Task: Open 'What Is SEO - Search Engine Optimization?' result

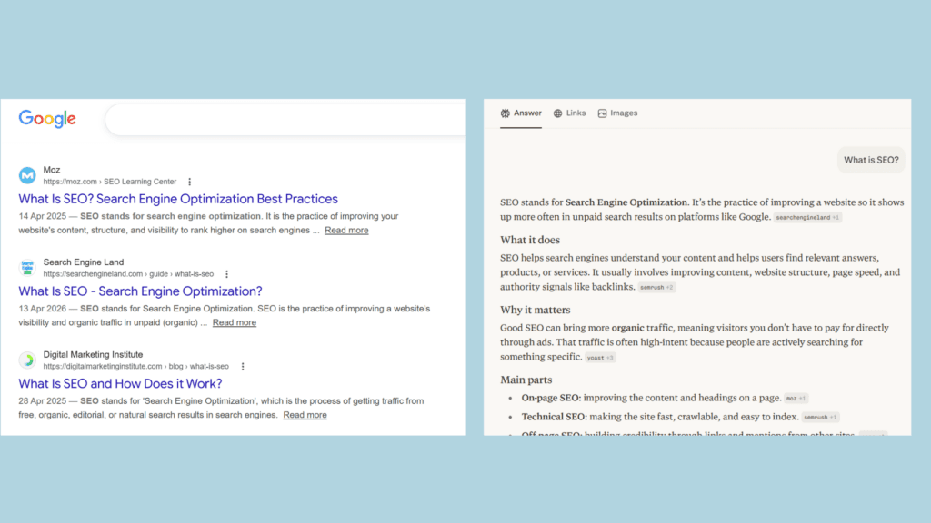Action: pyautogui.click(x=140, y=291)
